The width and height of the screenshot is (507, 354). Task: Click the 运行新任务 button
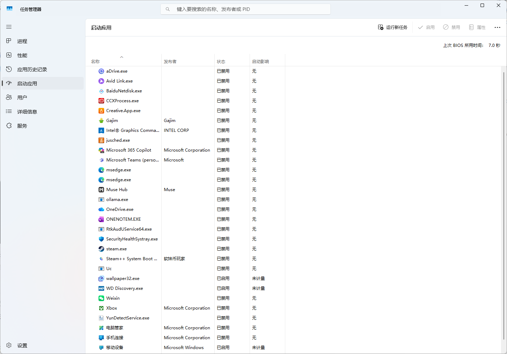393,28
